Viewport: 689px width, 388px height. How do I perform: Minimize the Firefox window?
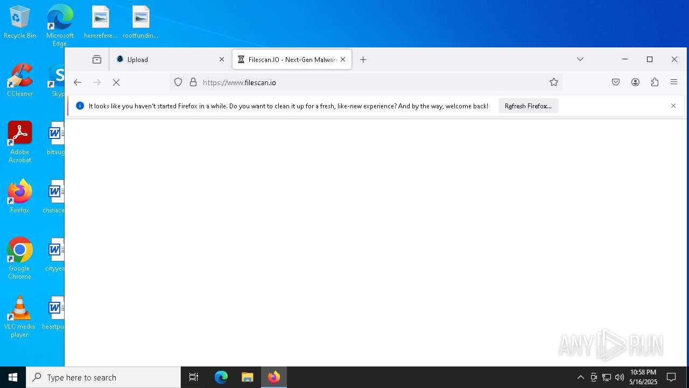point(625,59)
